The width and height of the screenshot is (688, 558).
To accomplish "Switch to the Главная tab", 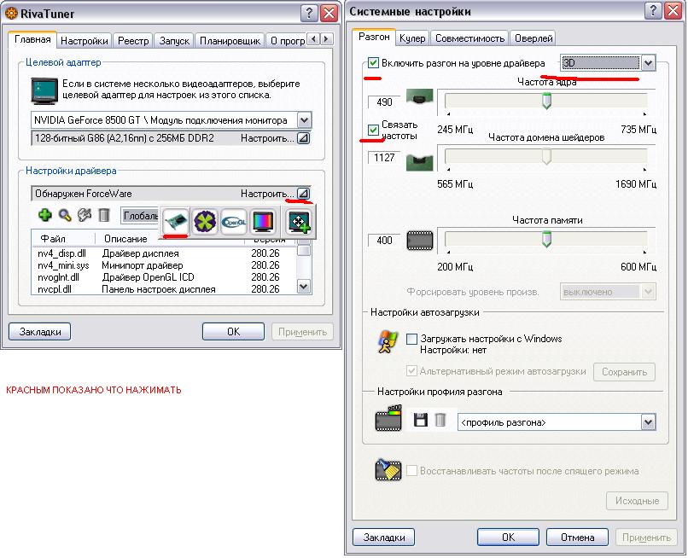I will pyautogui.click(x=32, y=39).
